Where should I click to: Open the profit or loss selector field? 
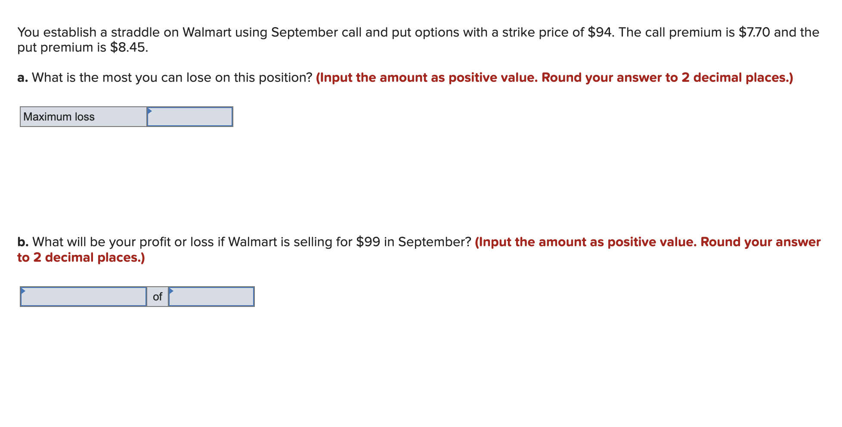pyautogui.click(x=84, y=297)
